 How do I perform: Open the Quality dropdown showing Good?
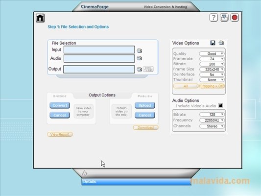point(212,53)
